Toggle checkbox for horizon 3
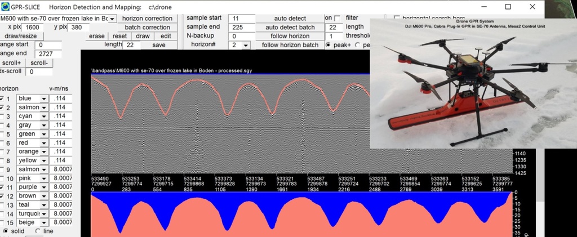This screenshot has width=577, height=237. click(2, 117)
